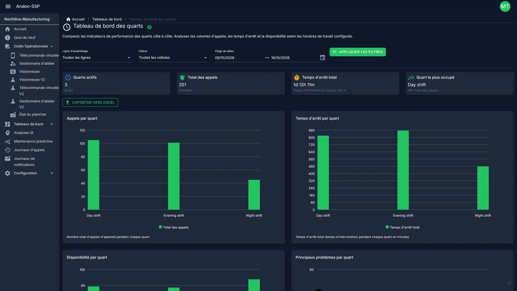
Task: Click the Quart le plus occupé card
Action: pyautogui.click(x=459, y=83)
